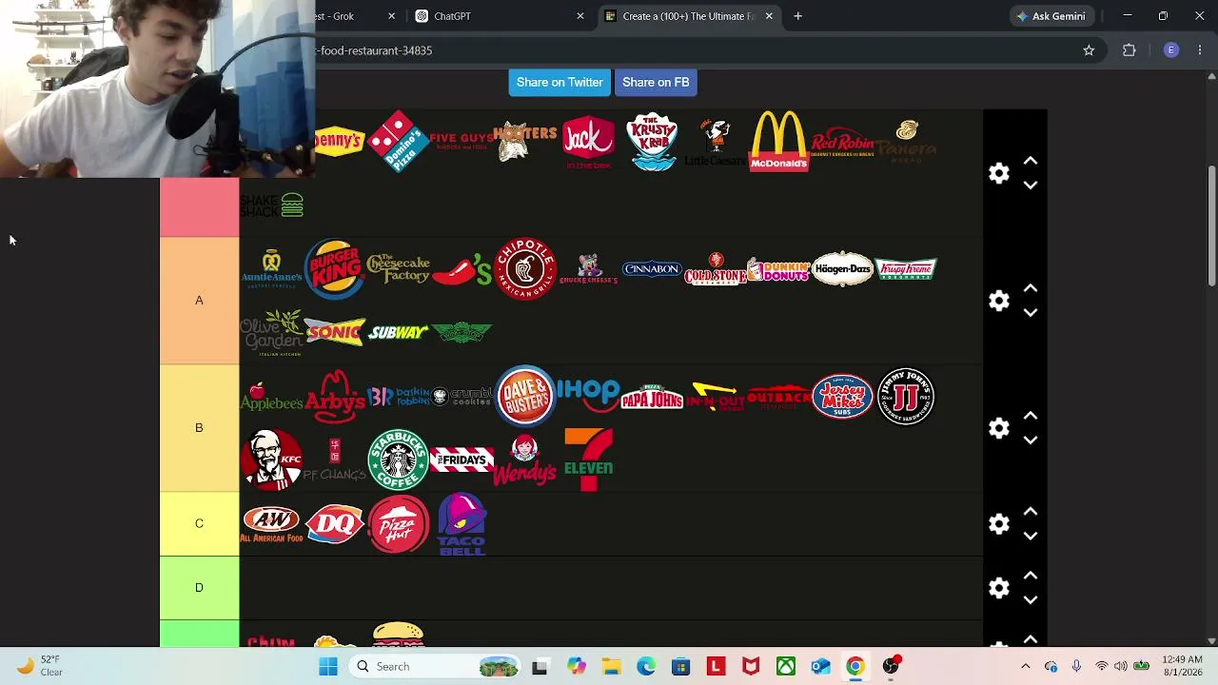Click the Share on Twitter button

click(560, 82)
